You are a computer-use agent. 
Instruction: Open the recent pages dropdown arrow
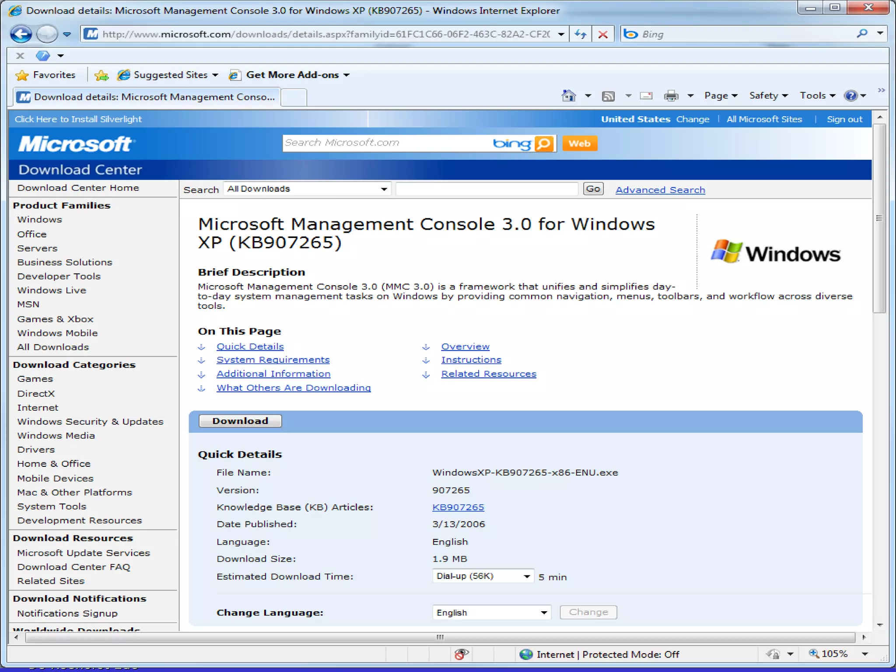(x=67, y=34)
